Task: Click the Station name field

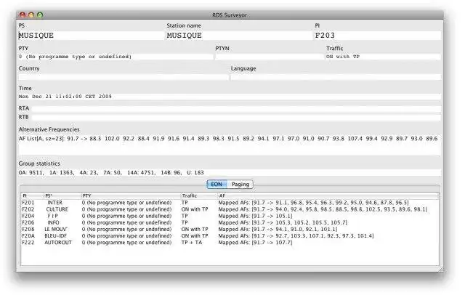Action: (239, 36)
